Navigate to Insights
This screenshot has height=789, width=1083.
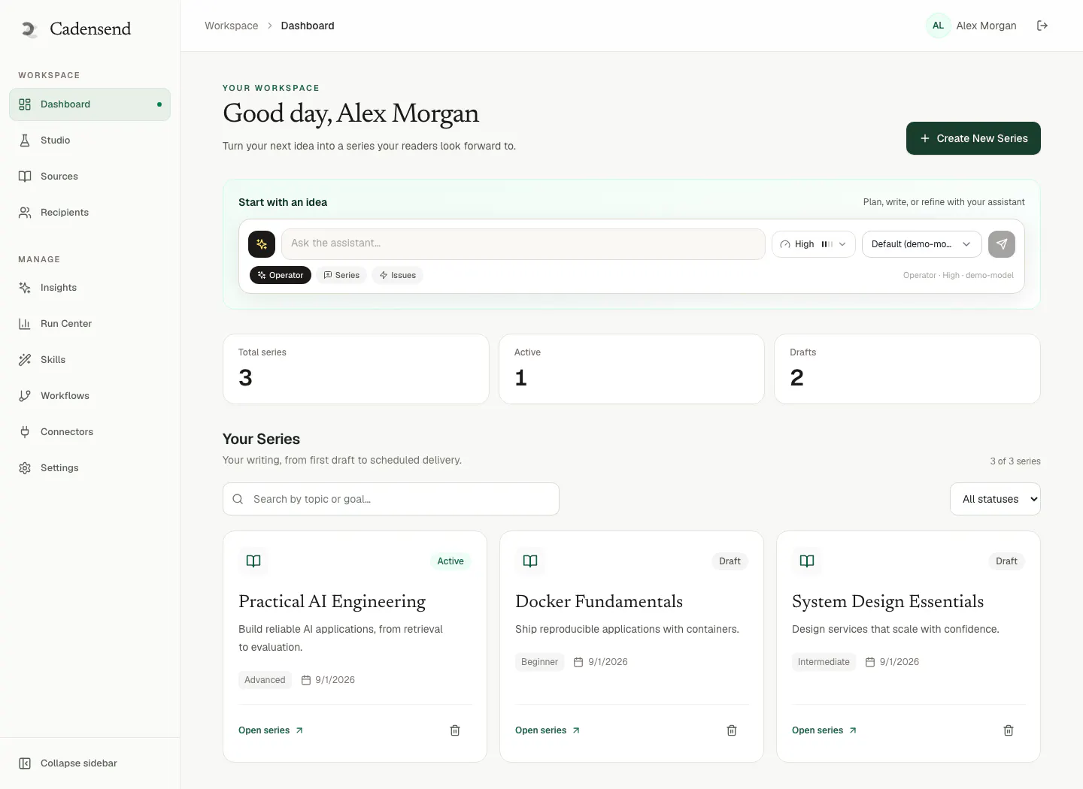point(89,288)
